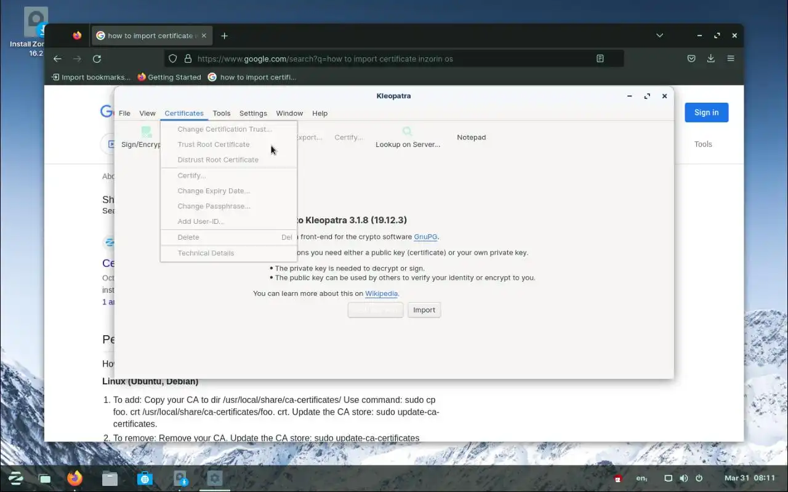
Task: Open the Window menu in Kleopatra
Action: point(289,113)
